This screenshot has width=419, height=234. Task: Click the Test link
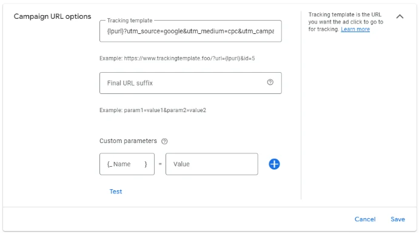point(116,192)
